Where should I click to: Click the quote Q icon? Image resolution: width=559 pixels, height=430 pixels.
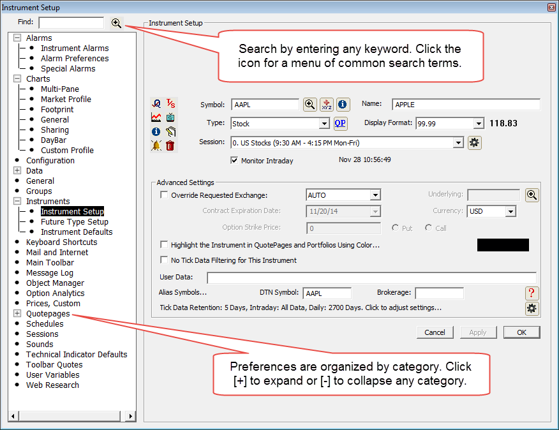[x=156, y=104]
